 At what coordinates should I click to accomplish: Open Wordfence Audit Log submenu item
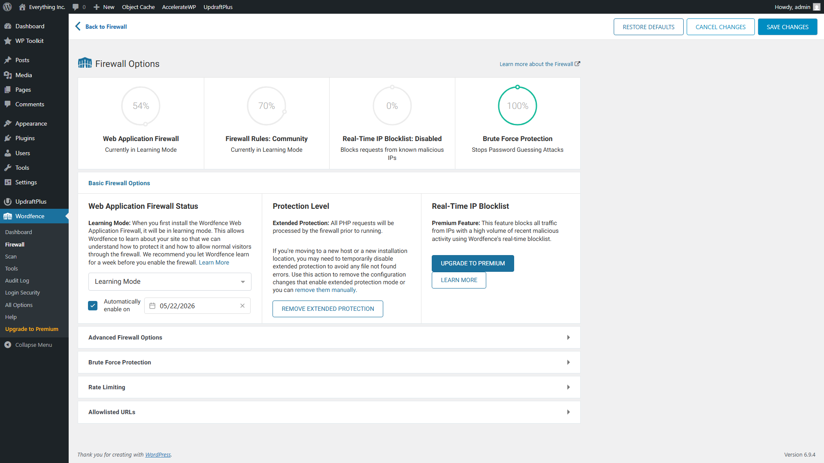pos(17,280)
